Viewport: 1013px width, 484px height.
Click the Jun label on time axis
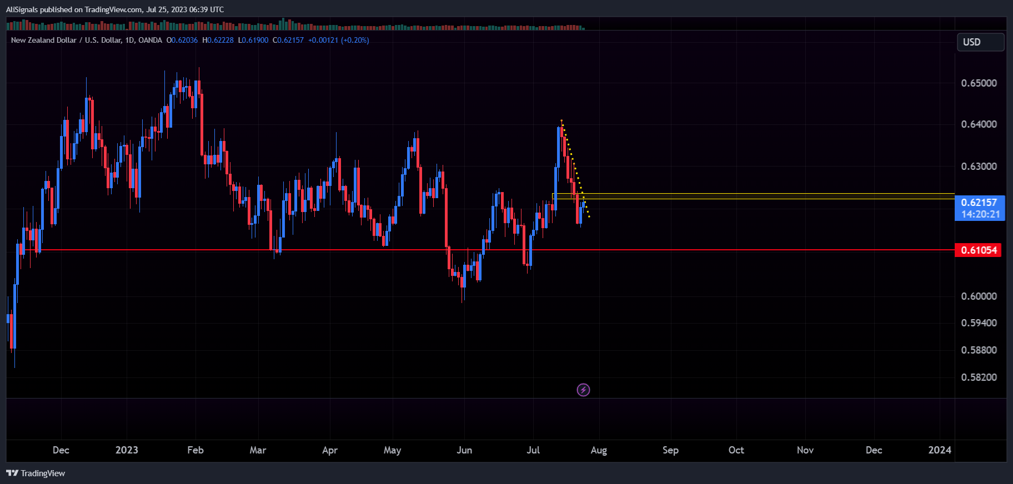click(x=464, y=450)
